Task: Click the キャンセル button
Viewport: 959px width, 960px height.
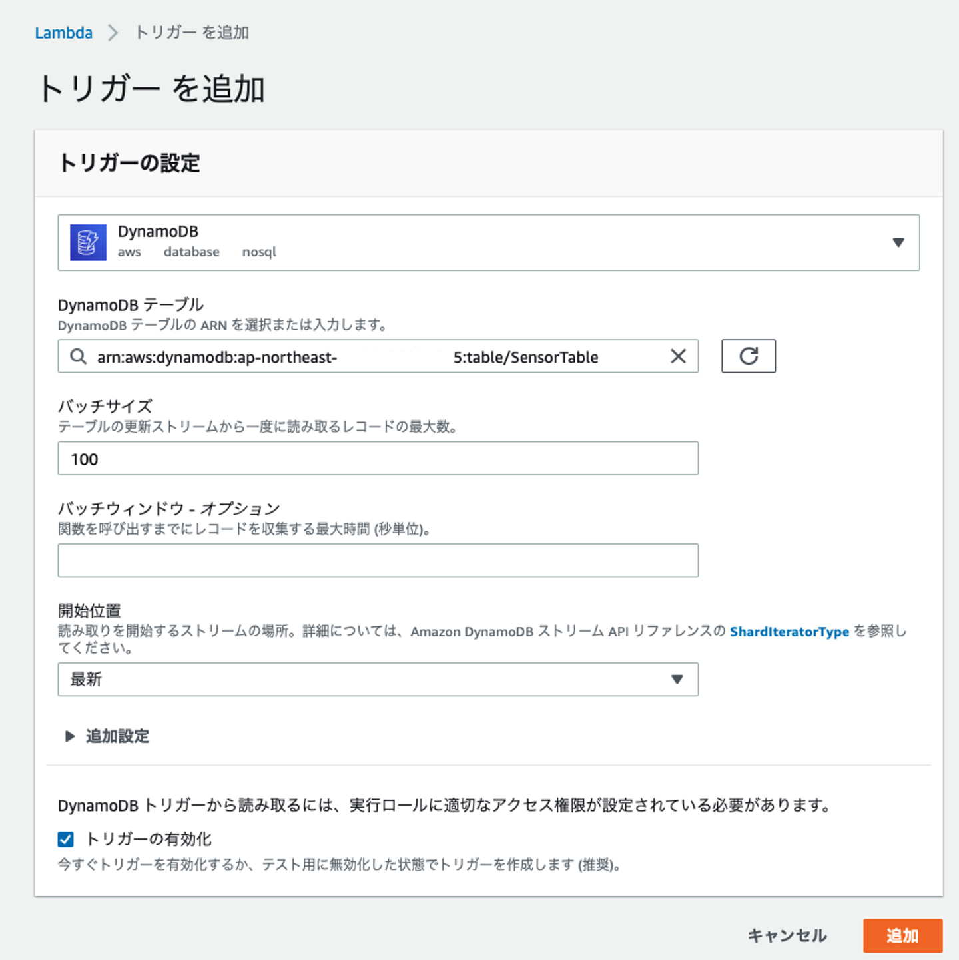Action: 787,936
